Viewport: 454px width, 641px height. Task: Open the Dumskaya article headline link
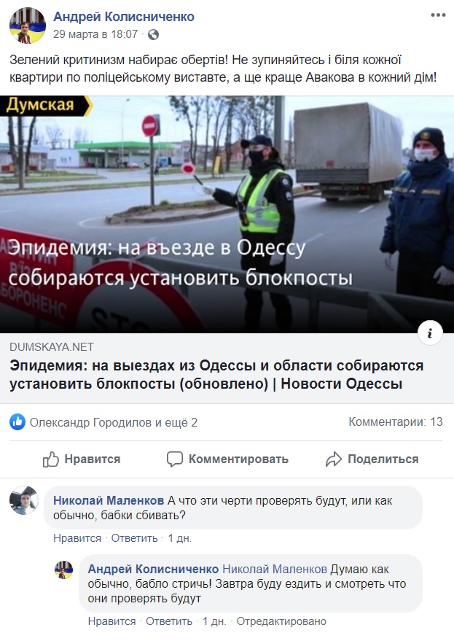[x=216, y=374]
